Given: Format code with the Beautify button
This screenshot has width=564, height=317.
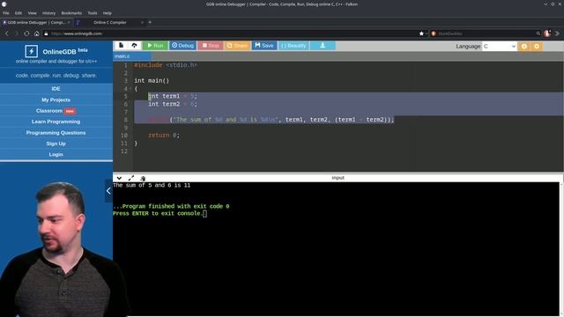Looking at the screenshot, I should click(293, 46).
